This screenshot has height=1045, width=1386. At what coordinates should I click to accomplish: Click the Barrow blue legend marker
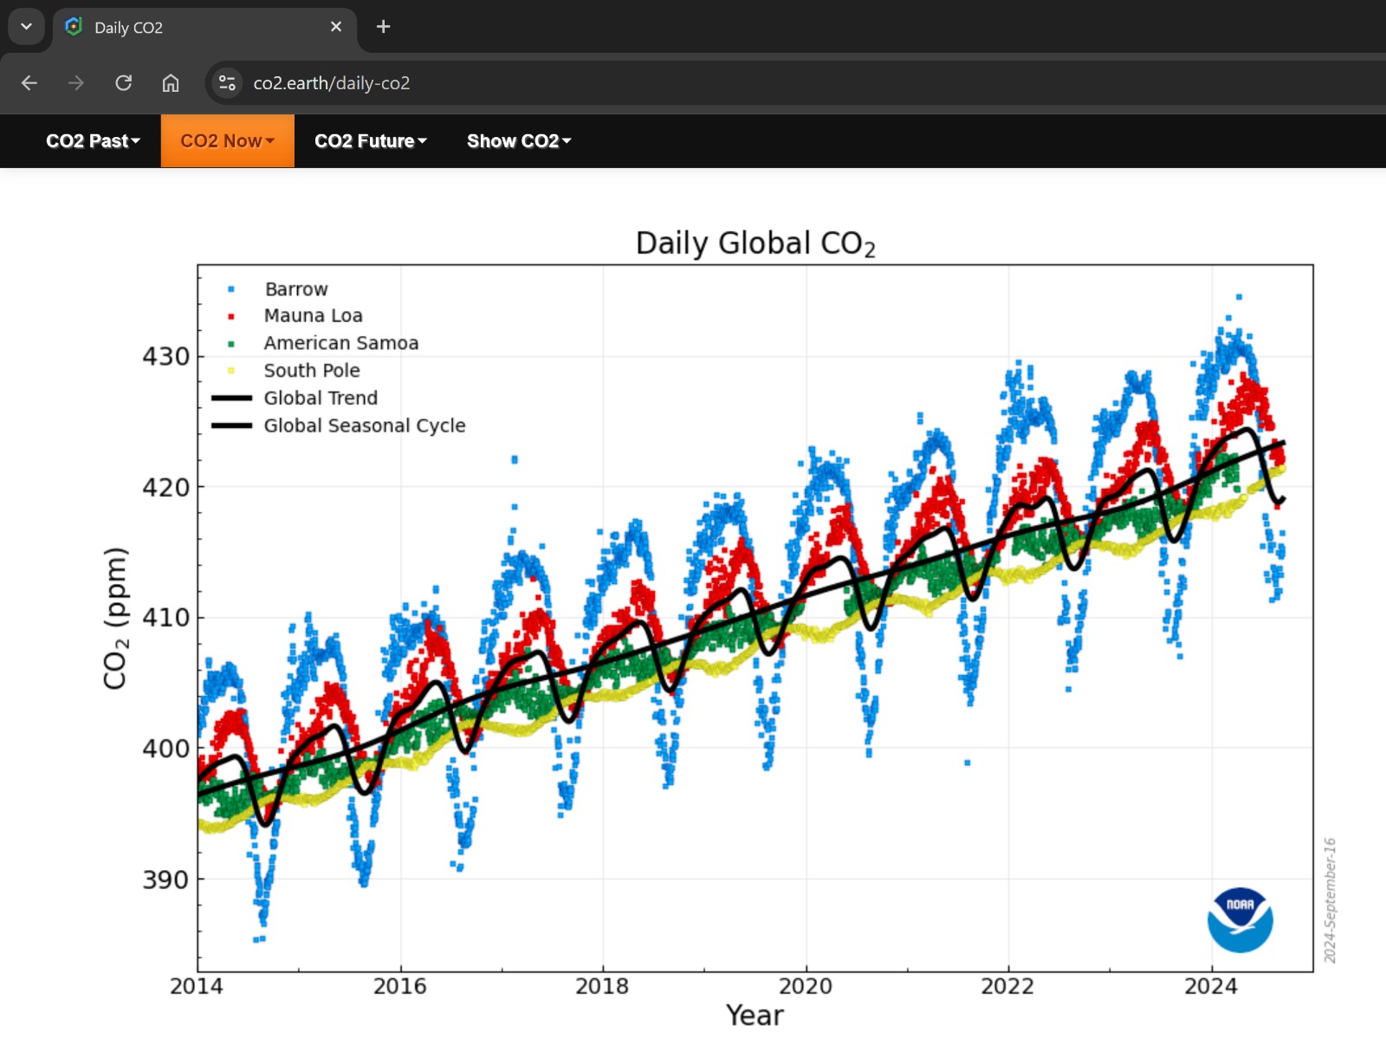231,289
